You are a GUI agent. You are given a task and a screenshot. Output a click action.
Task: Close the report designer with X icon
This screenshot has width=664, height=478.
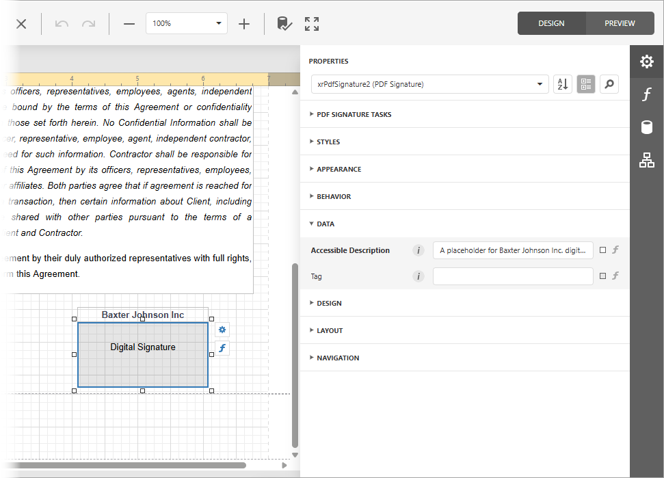click(21, 24)
